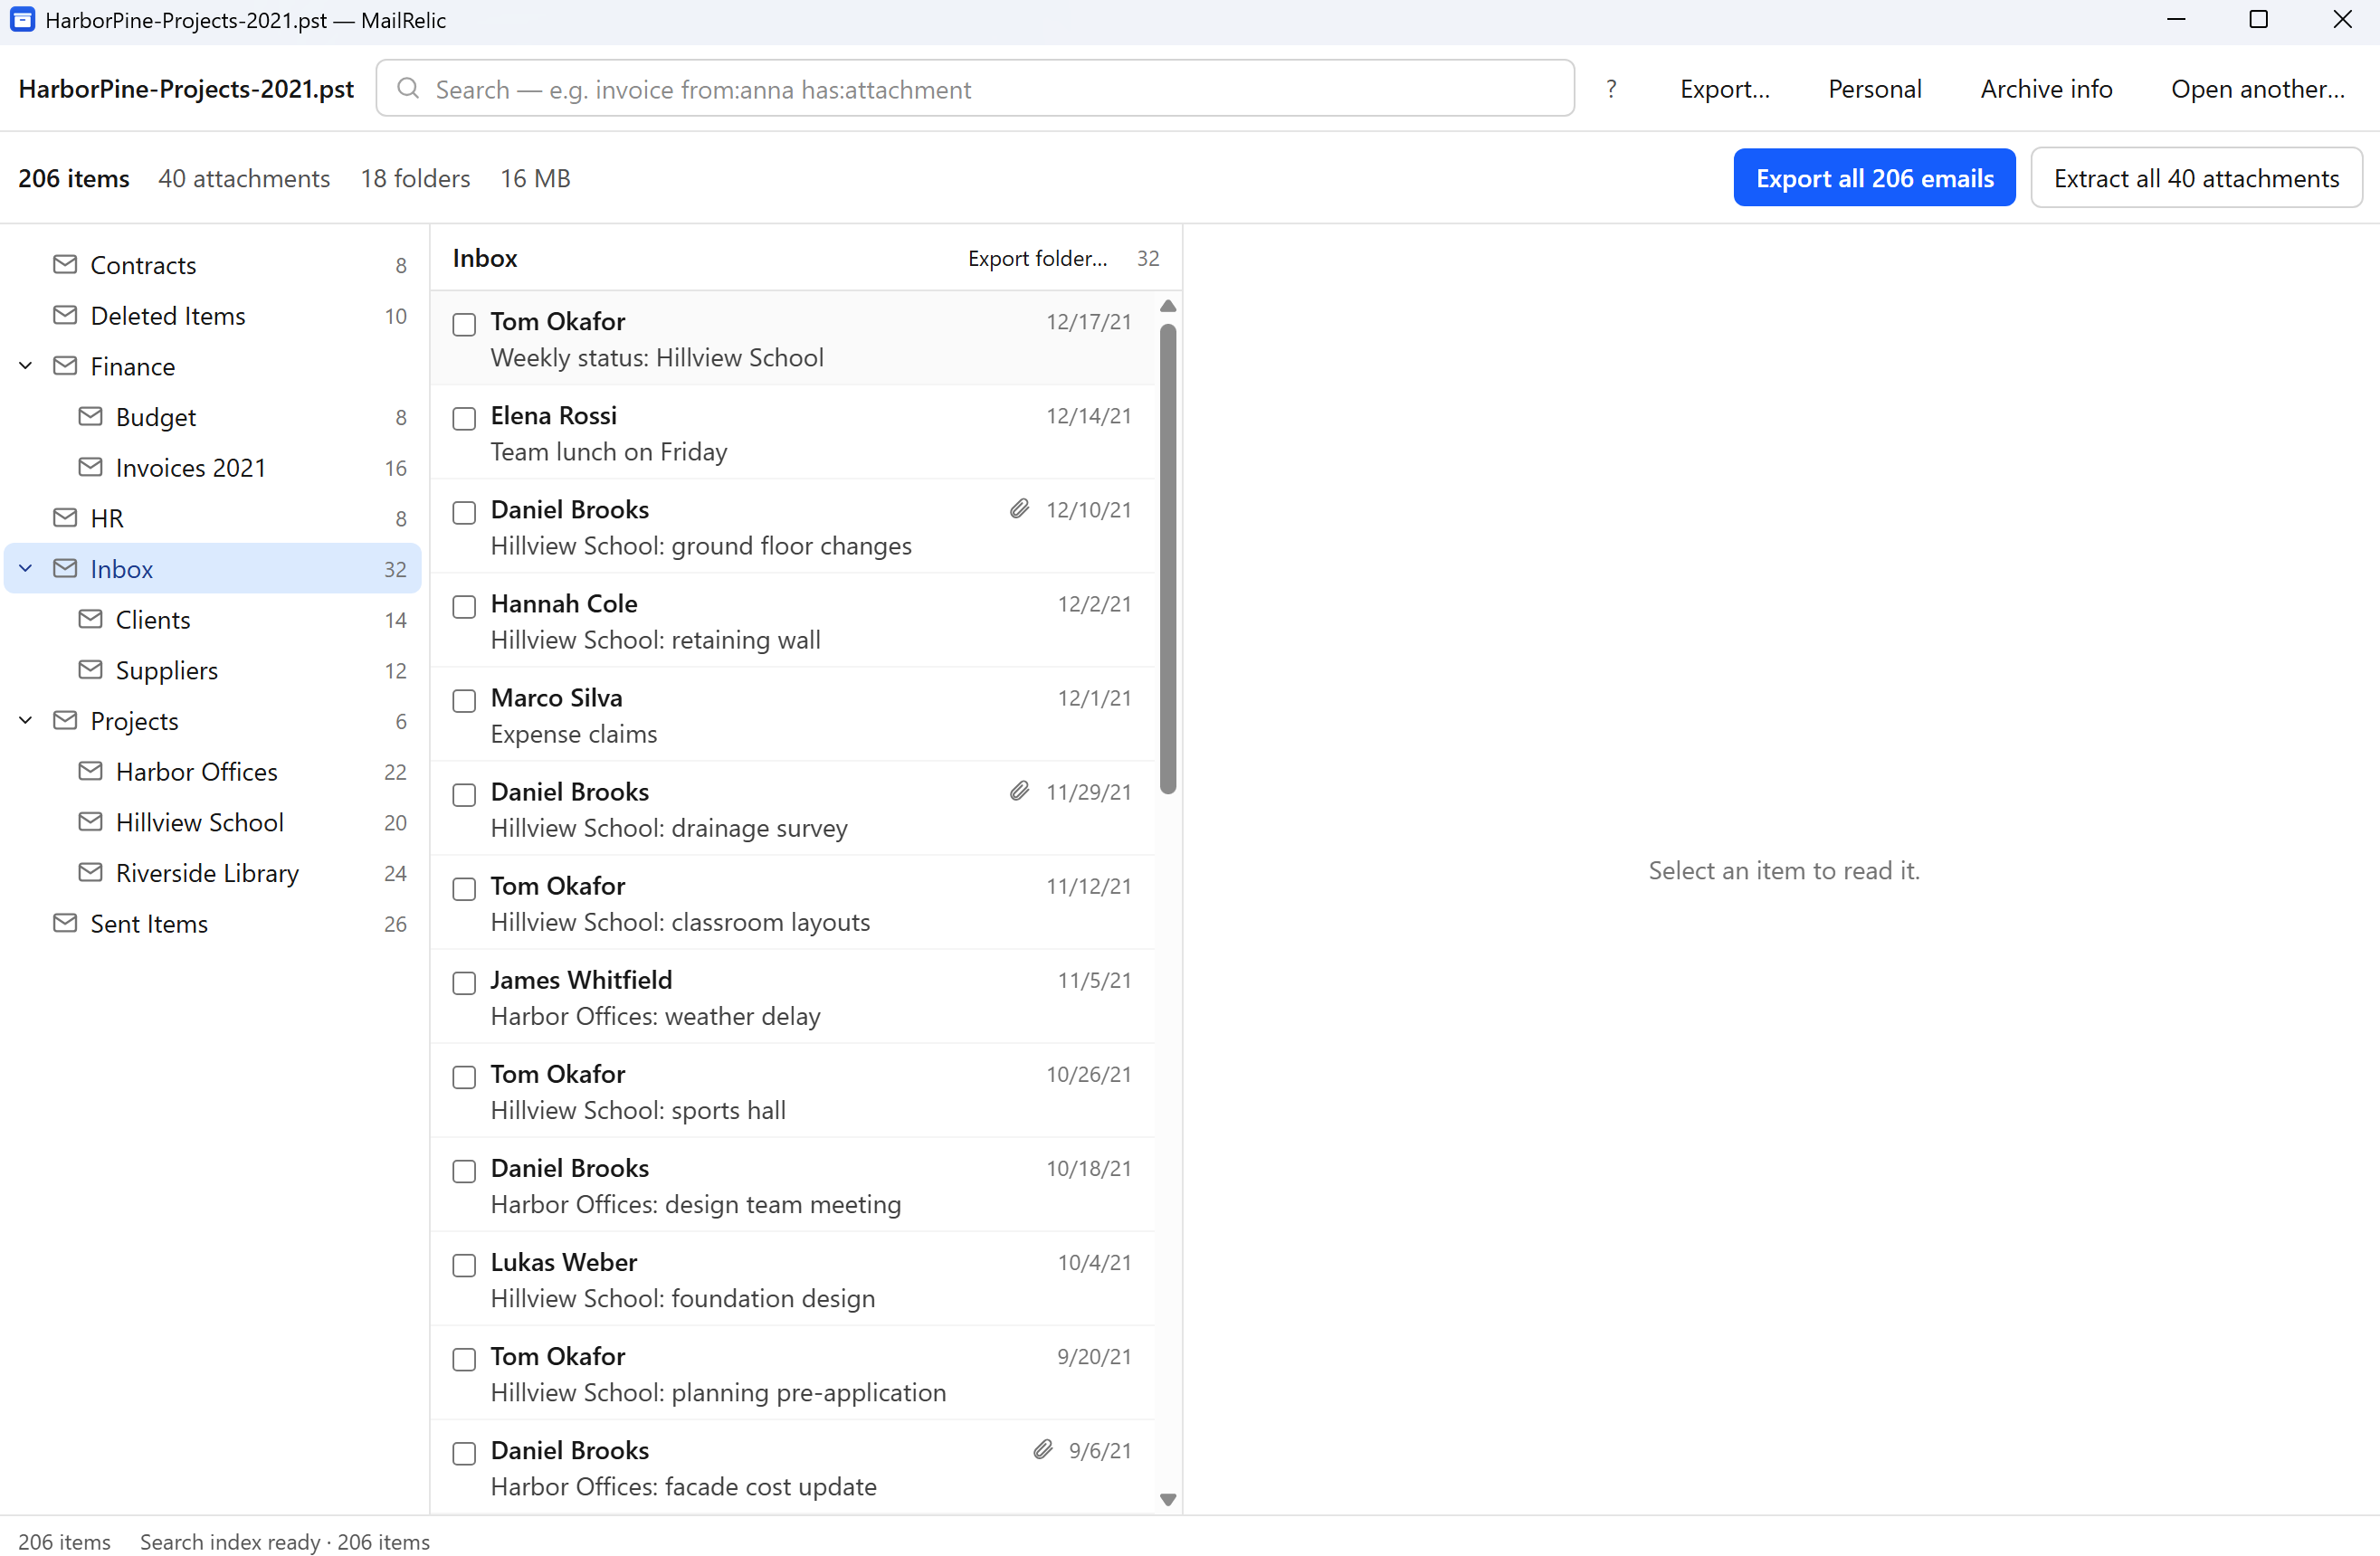Select checkbox for ground floor changes email
Viewport: 2380px width, 1556px height.
[464, 513]
